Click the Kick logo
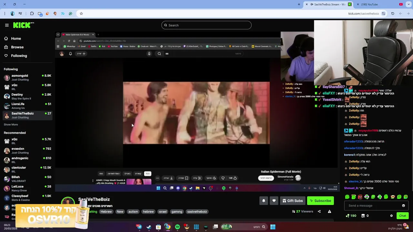 (23, 25)
